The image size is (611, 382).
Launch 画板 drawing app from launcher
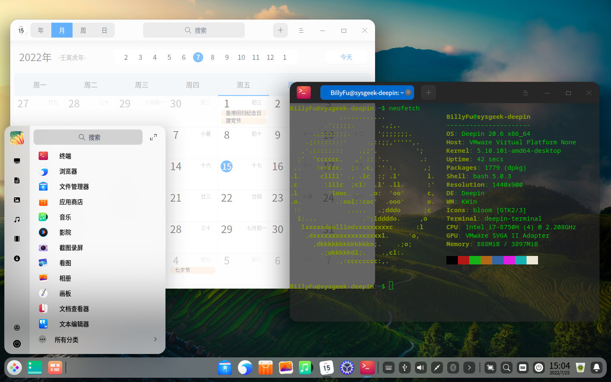click(97, 294)
